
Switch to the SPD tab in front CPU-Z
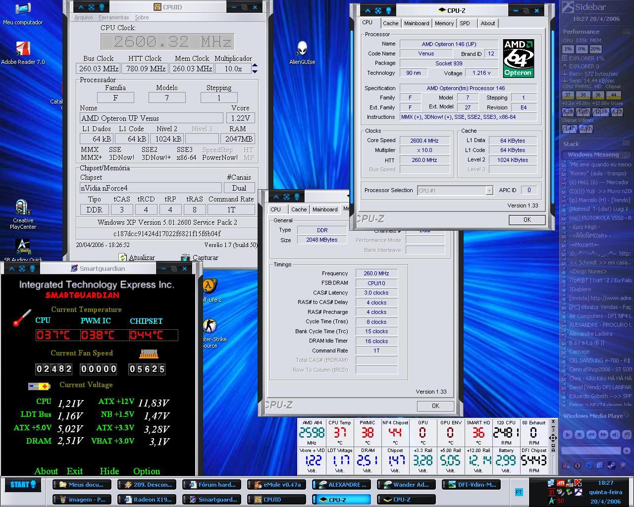[x=465, y=23]
